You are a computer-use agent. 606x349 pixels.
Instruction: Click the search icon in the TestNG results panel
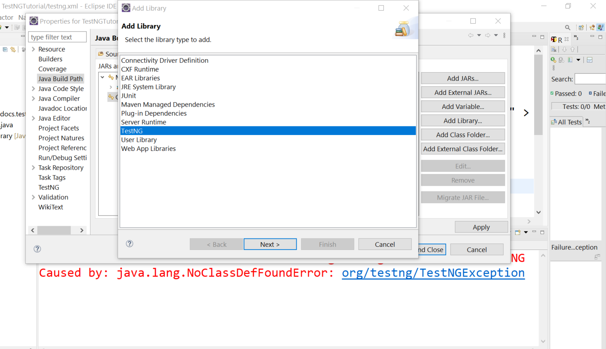(567, 27)
